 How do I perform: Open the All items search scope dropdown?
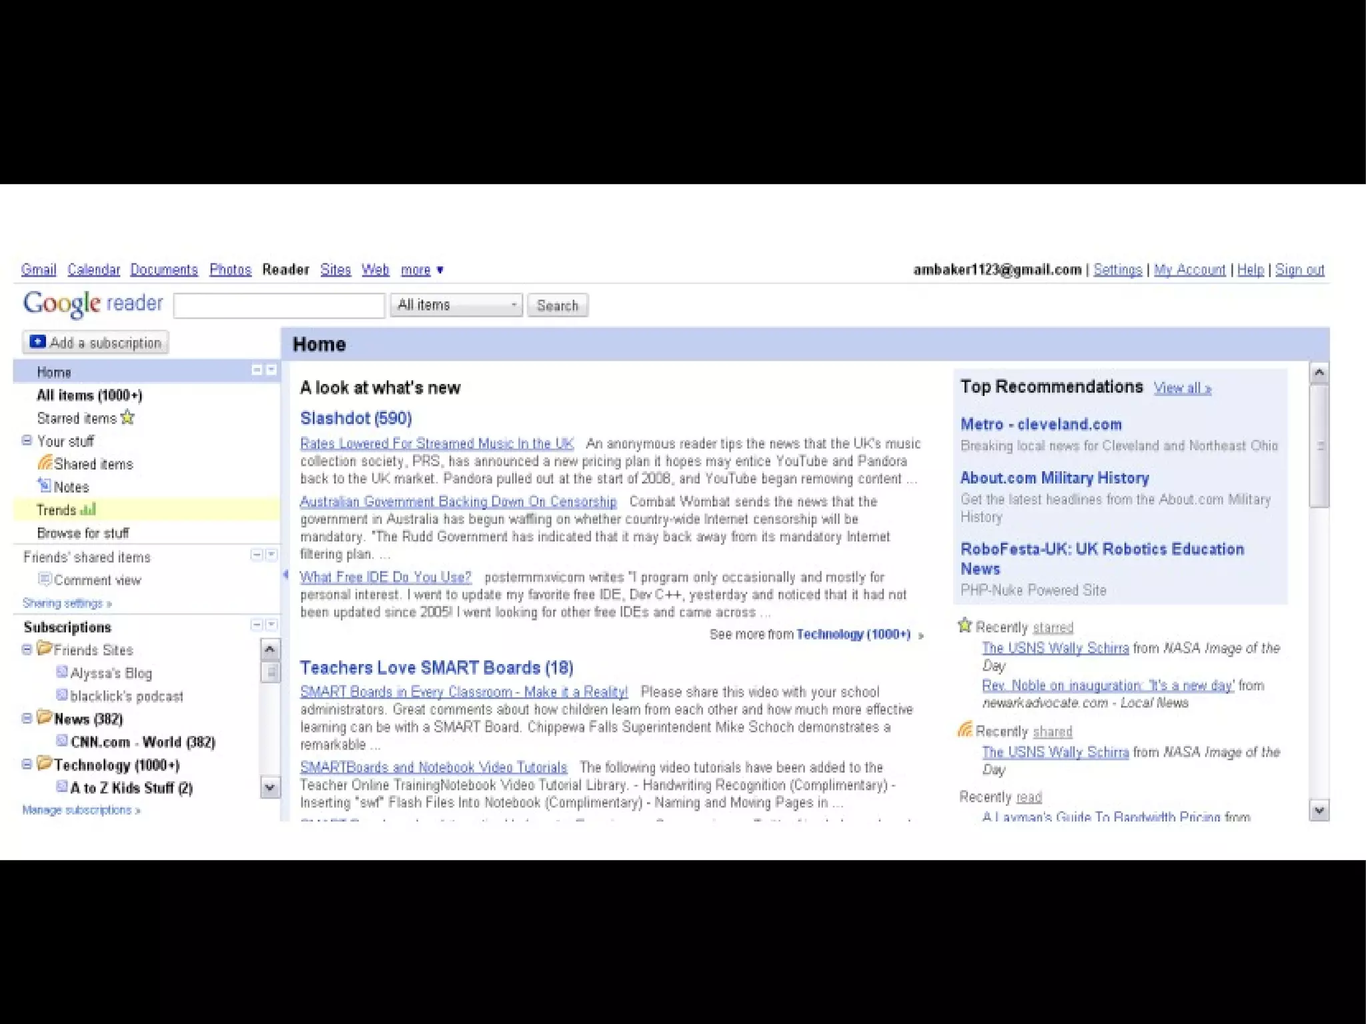456,305
